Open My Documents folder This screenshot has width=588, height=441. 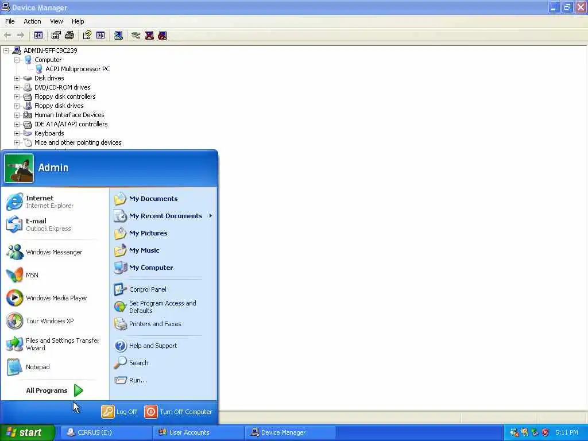[x=164, y=199]
